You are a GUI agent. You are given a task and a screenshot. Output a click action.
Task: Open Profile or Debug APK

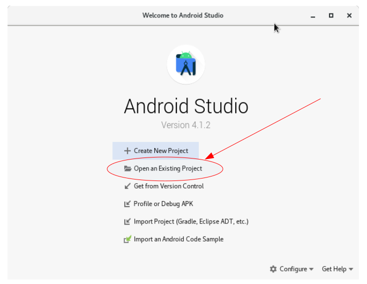pyautogui.click(x=158, y=204)
